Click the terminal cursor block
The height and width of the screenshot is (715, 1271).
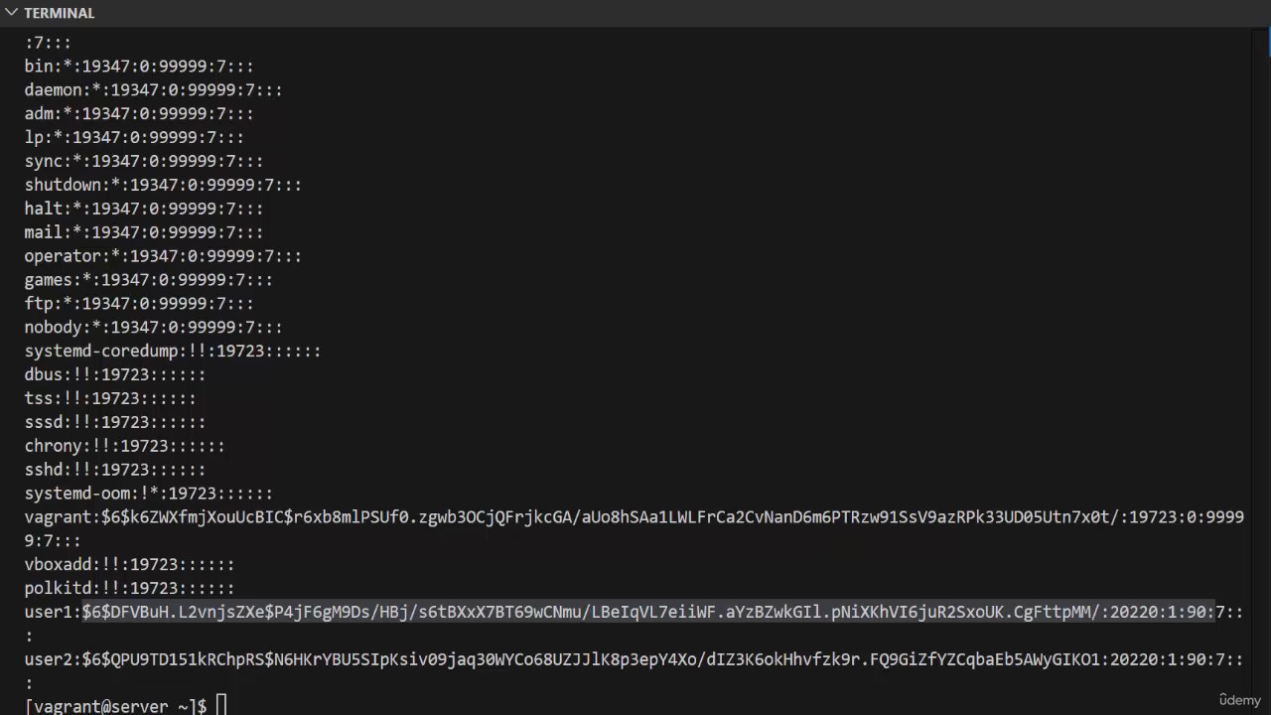coord(221,706)
